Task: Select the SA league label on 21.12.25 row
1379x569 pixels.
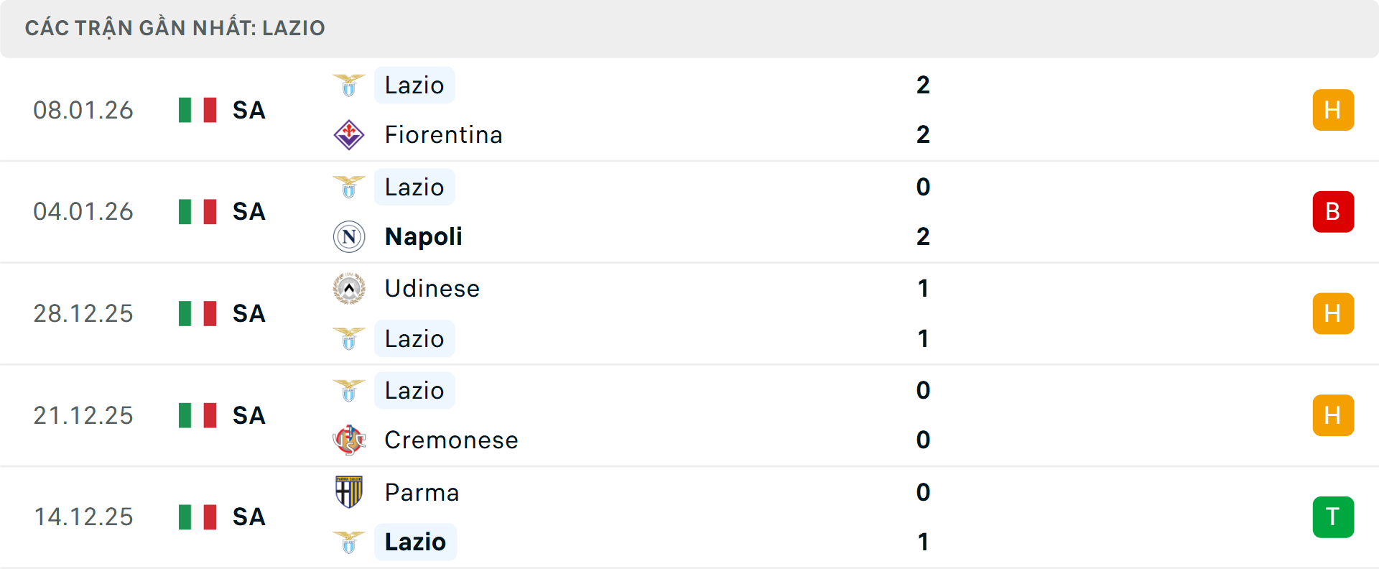Action: point(248,415)
